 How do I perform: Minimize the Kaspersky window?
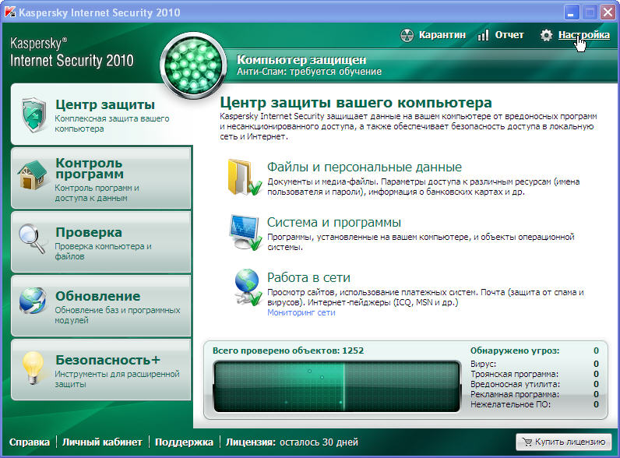coord(571,12)
